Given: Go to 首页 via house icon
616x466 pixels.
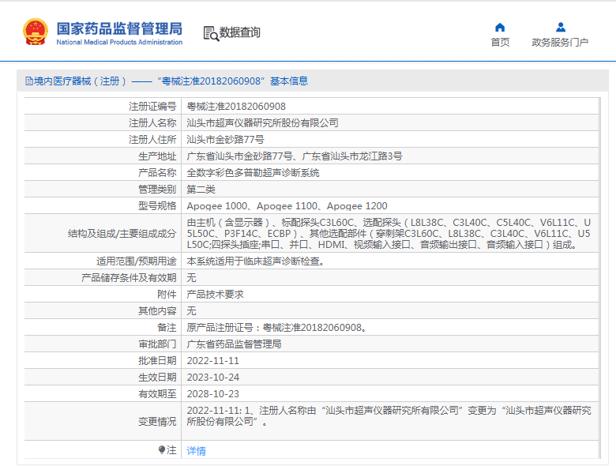Looking at the screenshot, I should click(500, 27).
